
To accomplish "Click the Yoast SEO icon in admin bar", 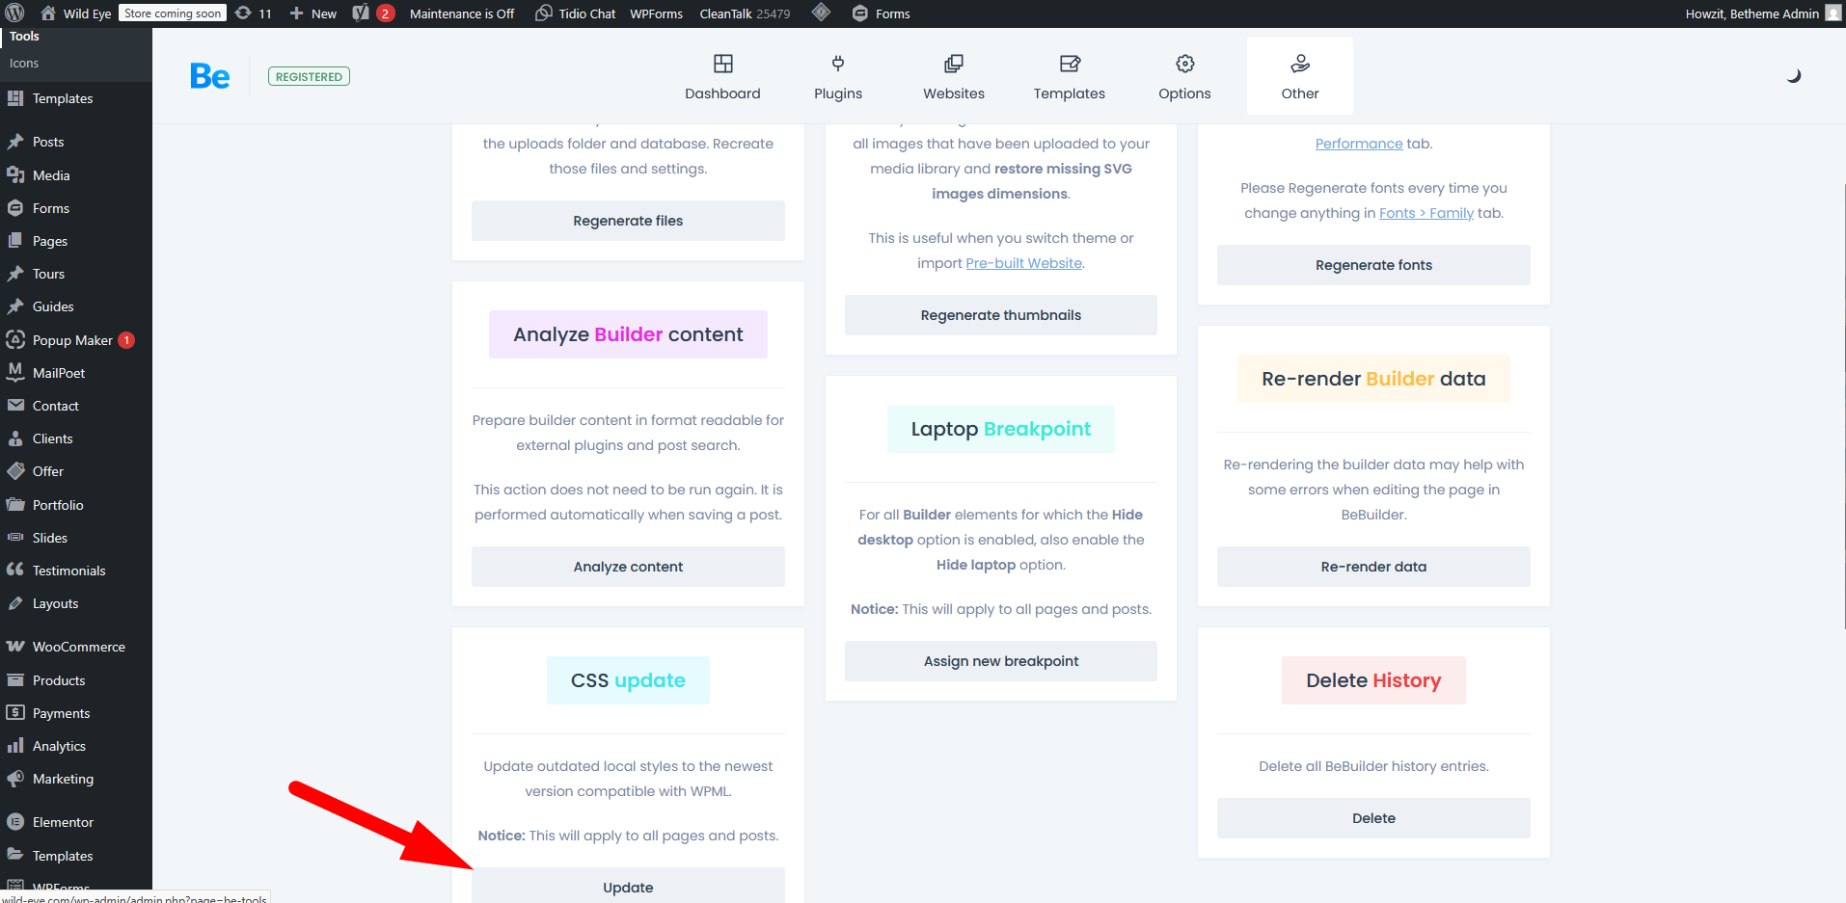I will coord(361,13).
